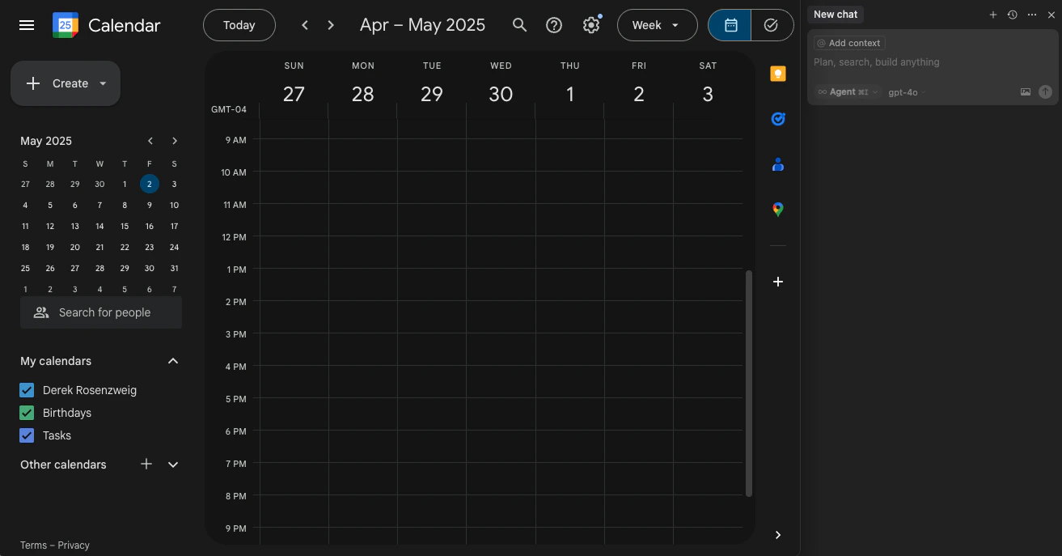The height and width of the screenshot is (556, 1062).
Task: Expand the Other calendars section
Action: (172, 464)
